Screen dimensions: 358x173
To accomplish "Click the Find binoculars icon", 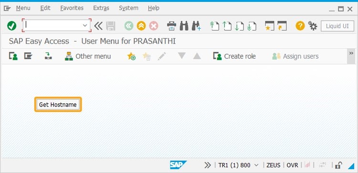I will [184, 26].
